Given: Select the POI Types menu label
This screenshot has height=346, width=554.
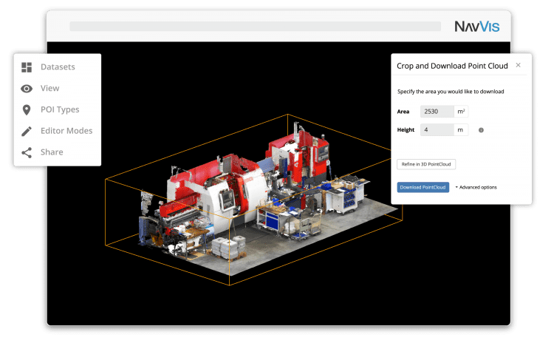Looking at the screenshot, I should [x=60, y=110].
